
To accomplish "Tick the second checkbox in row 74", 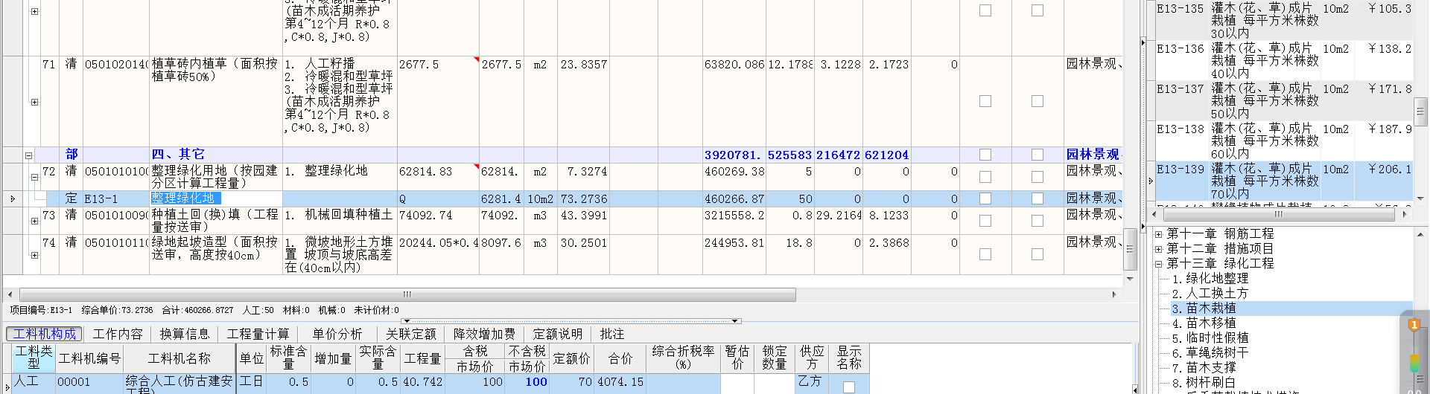I will (1037, 254).
